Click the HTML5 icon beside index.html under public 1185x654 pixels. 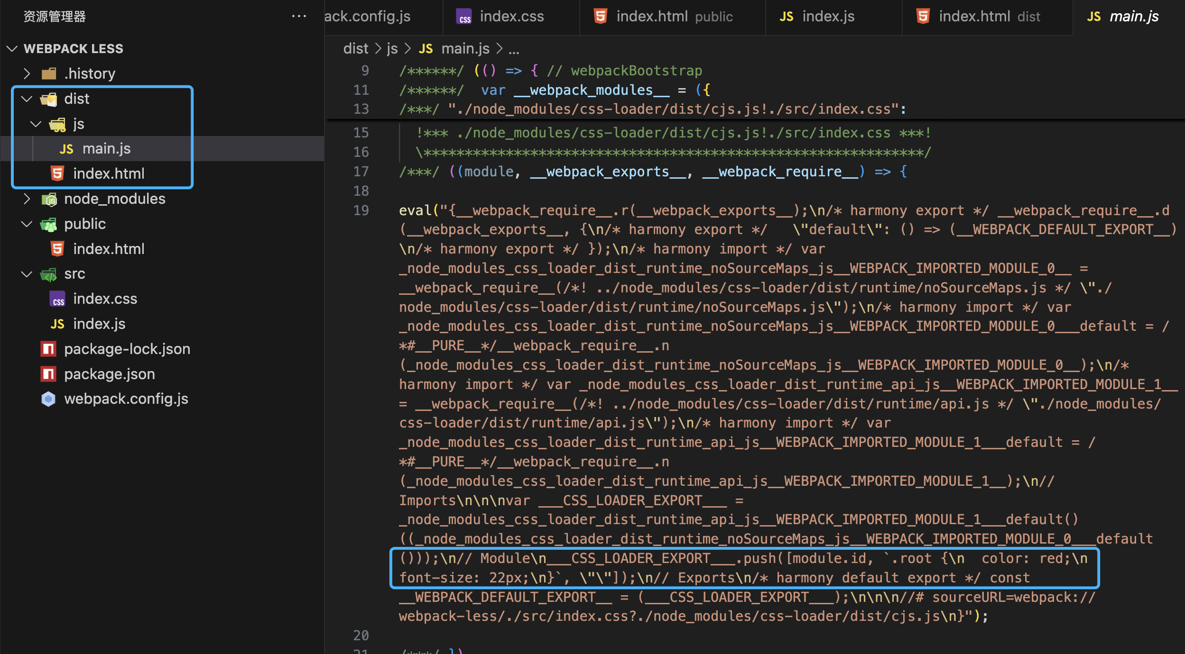[57, 248]
